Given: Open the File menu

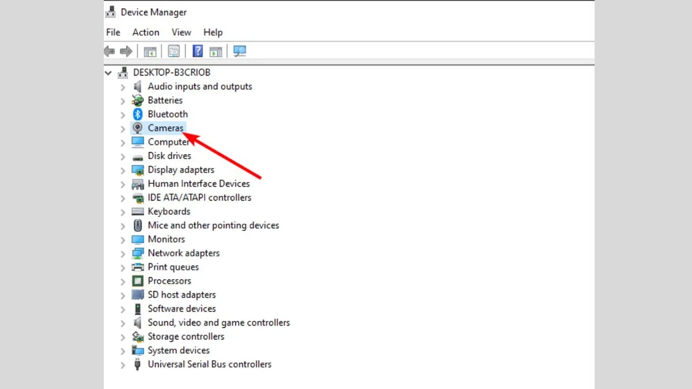Looking at the screenshot, I should 113,32.
